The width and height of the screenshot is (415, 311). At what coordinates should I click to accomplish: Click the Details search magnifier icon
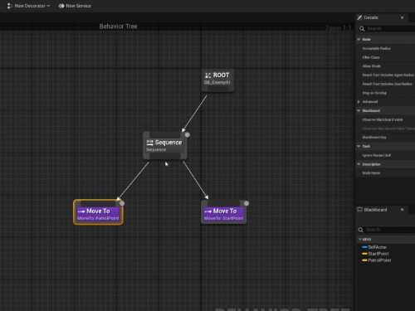click(362, 29)
